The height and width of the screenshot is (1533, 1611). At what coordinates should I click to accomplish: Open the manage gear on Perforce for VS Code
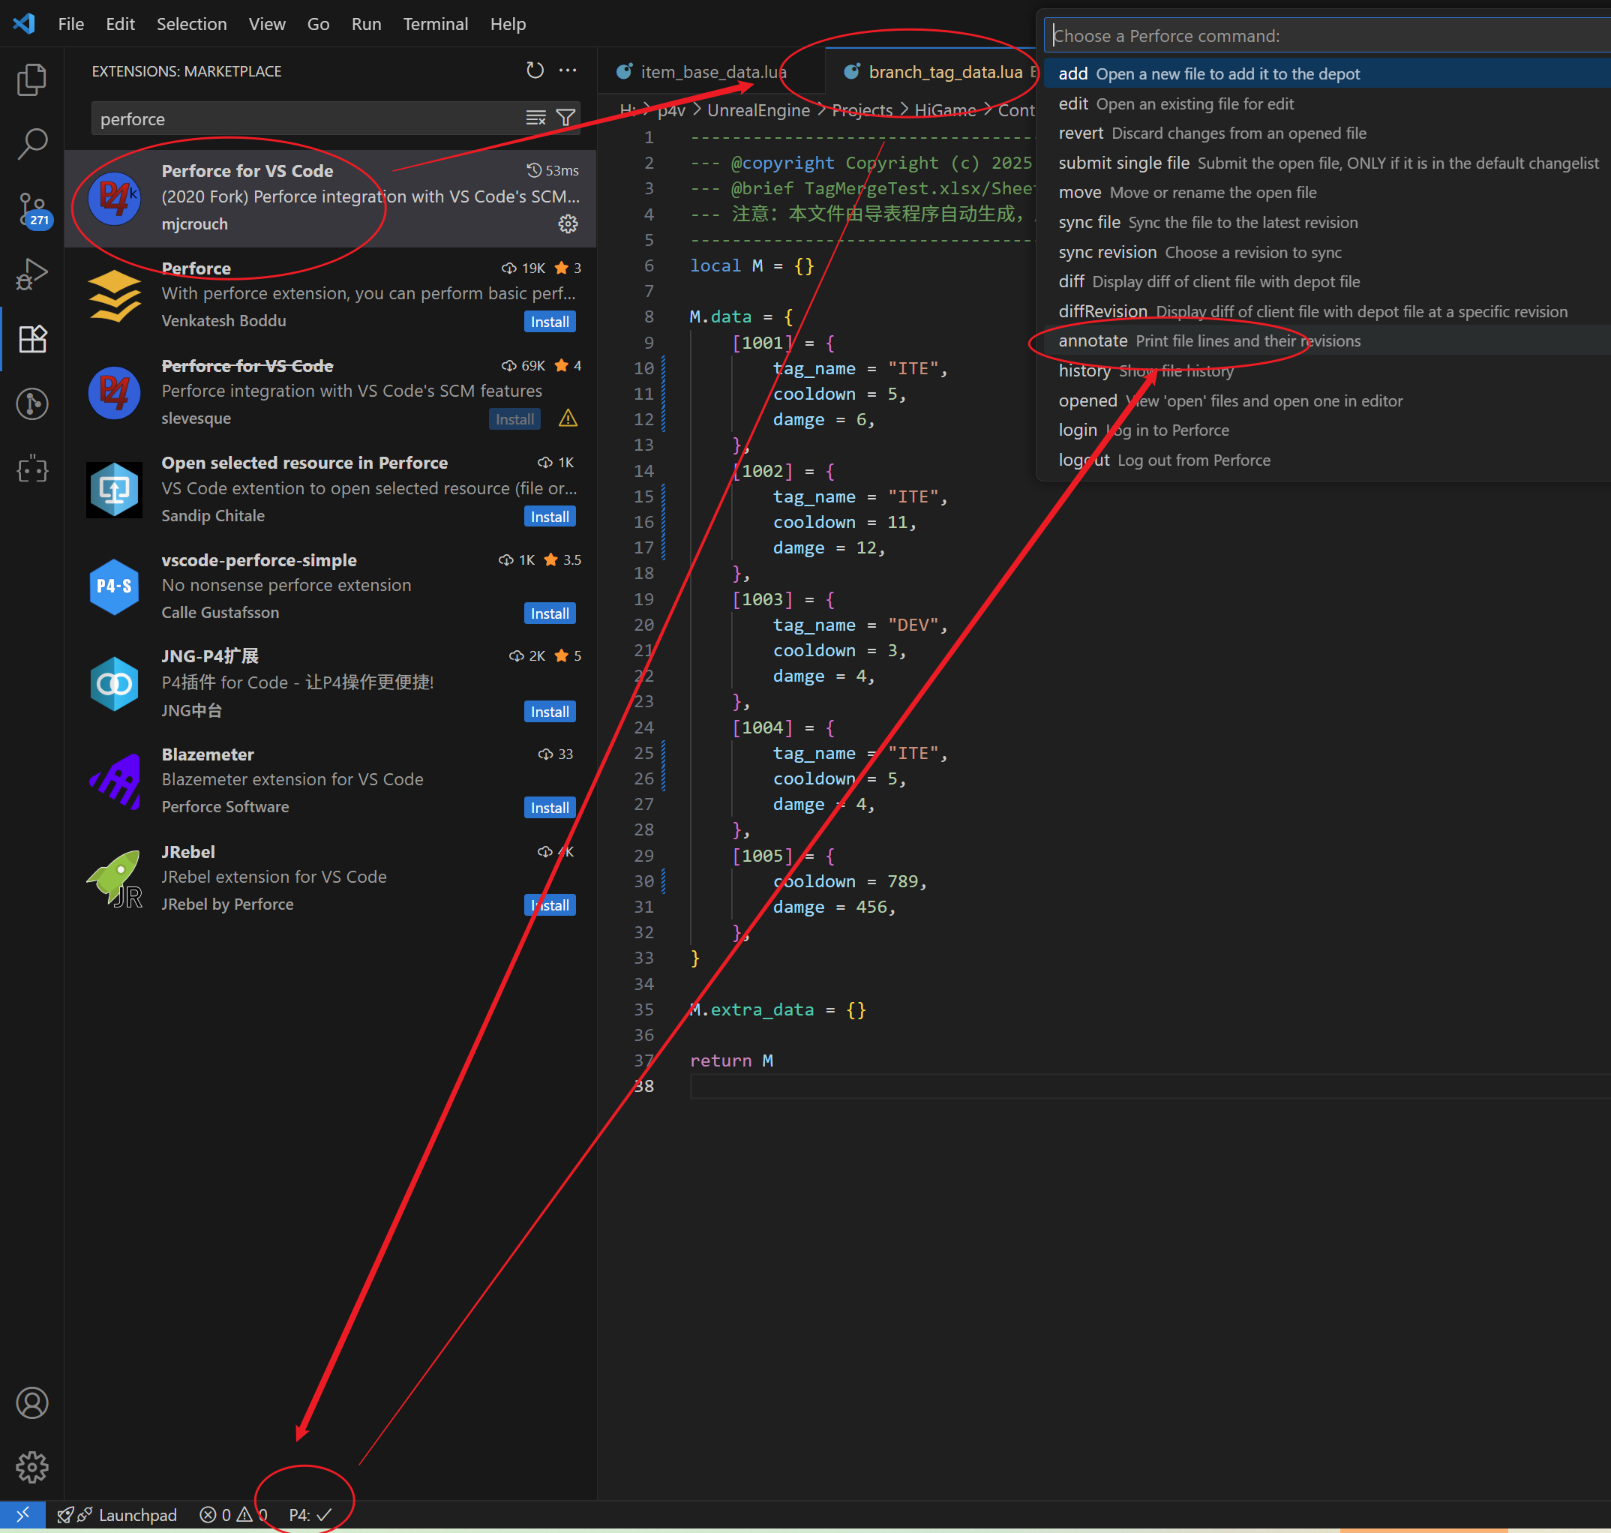click(x=568, y=224)
